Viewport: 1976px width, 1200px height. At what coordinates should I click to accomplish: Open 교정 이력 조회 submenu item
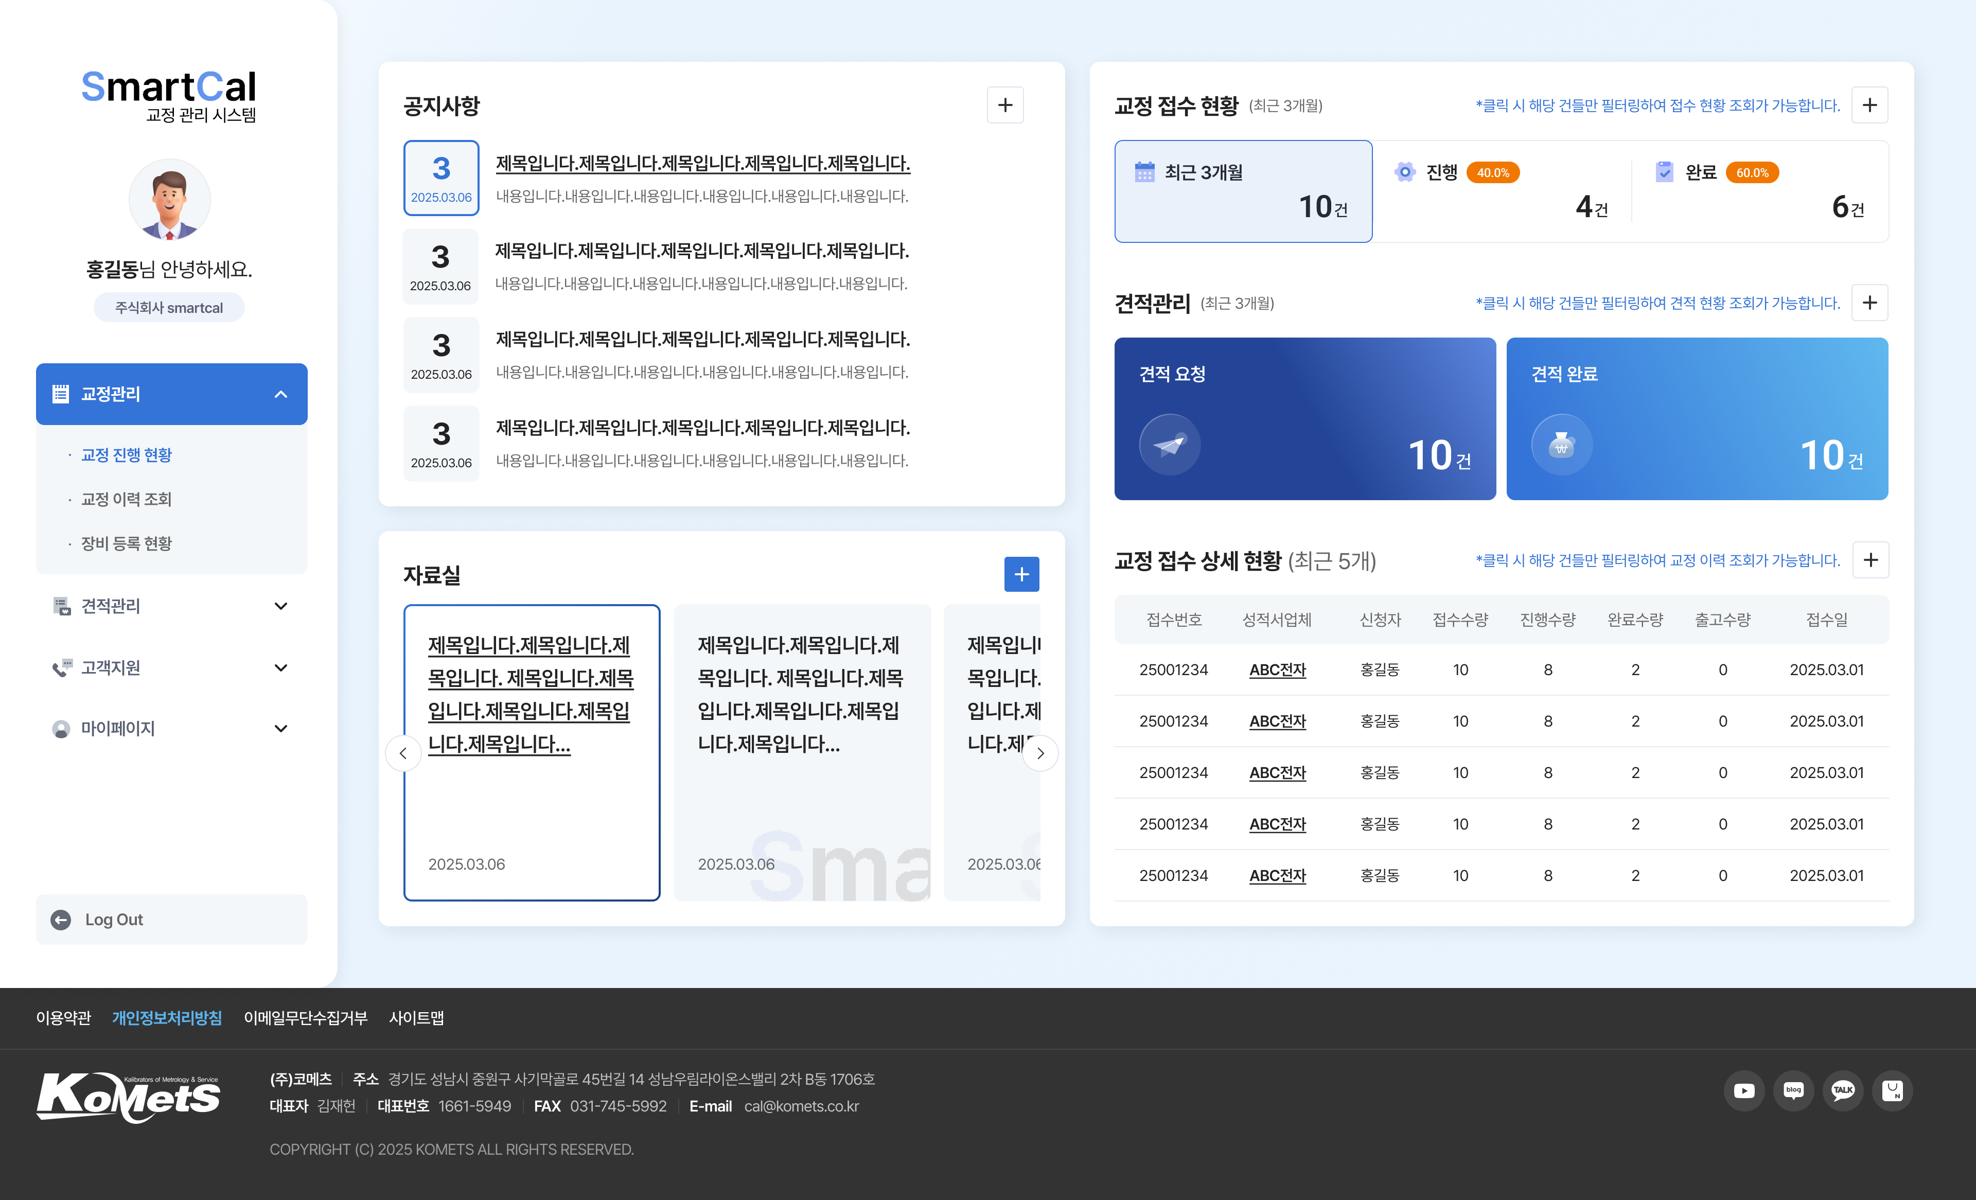click(127, 499)
